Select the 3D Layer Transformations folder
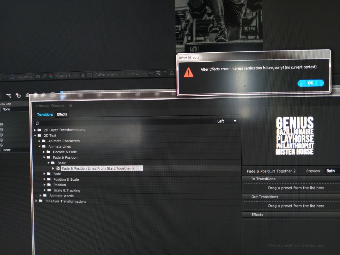340x255 pixels. [x=66, y=201]
